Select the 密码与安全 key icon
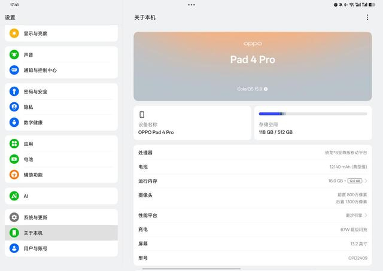 pyautogui.click(x=14, y=92)
